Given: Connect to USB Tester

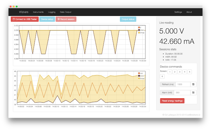Looking at the screenshot, I should click(x=25, y=19).
